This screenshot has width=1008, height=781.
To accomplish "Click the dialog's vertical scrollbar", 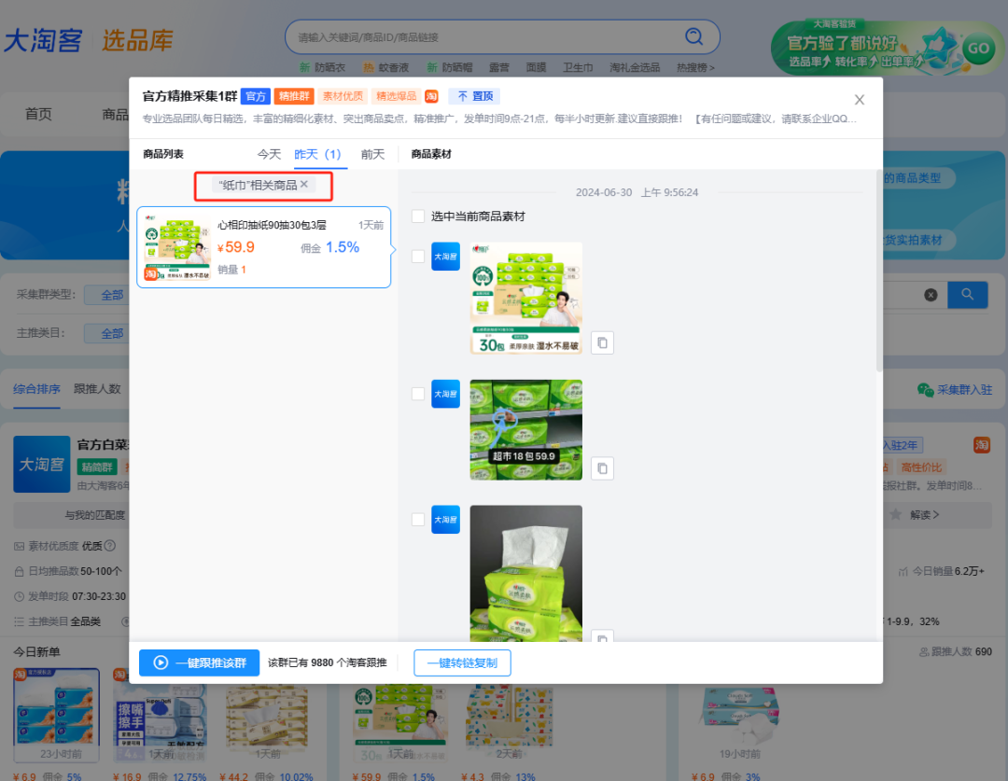I will point(879,270).
